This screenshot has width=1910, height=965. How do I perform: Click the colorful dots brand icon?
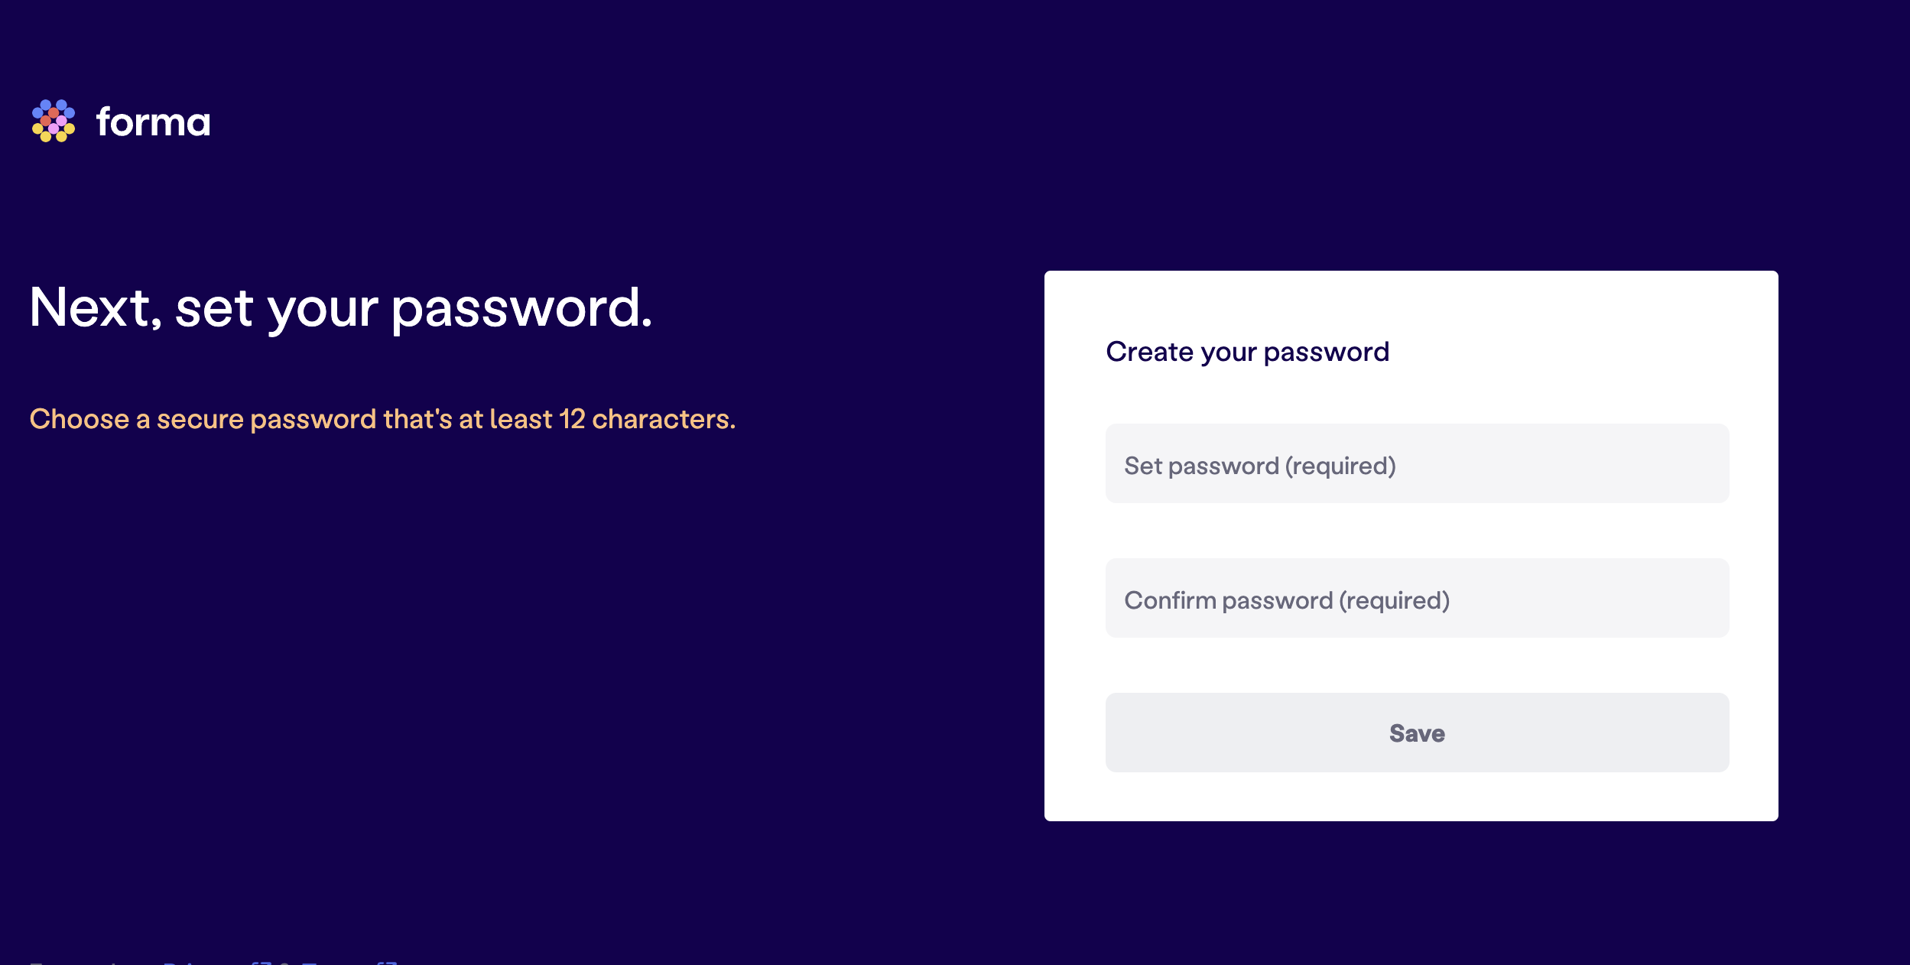(x=54, y=121)
